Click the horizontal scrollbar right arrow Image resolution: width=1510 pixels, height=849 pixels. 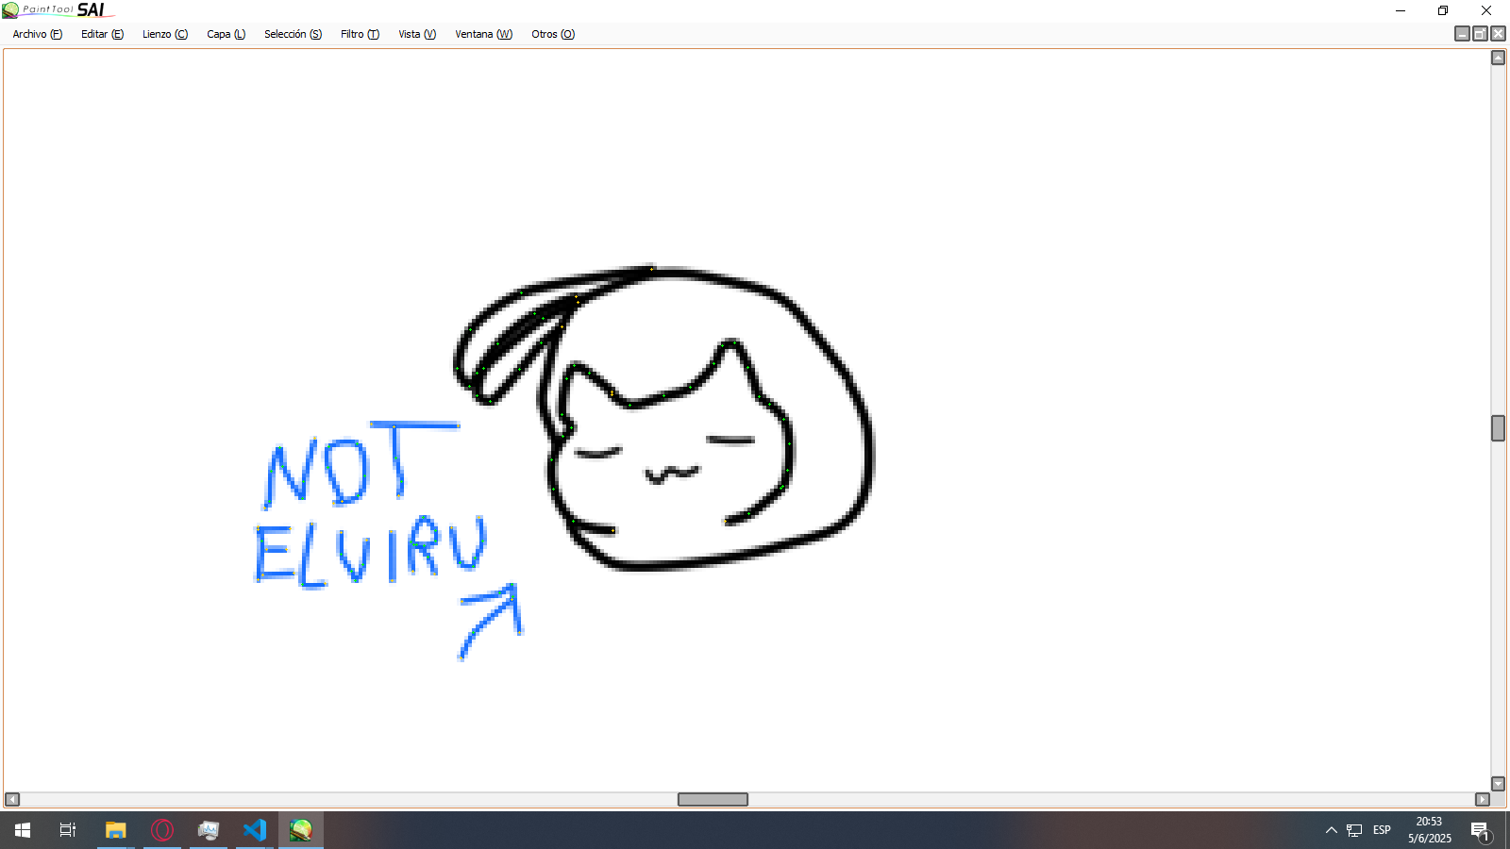1483,800
